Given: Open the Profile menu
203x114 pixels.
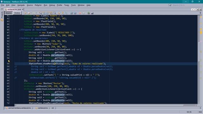Looking at the screenshot, I should pyautogui.click(x=59, y=5).
